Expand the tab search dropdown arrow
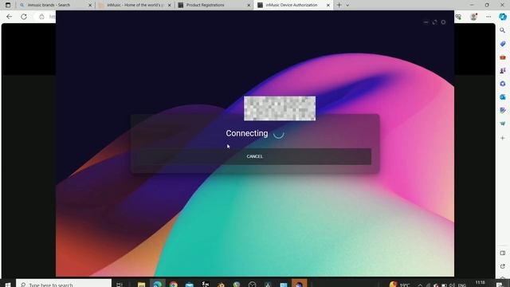The image size is (510, 287). (x=347, y=6)
